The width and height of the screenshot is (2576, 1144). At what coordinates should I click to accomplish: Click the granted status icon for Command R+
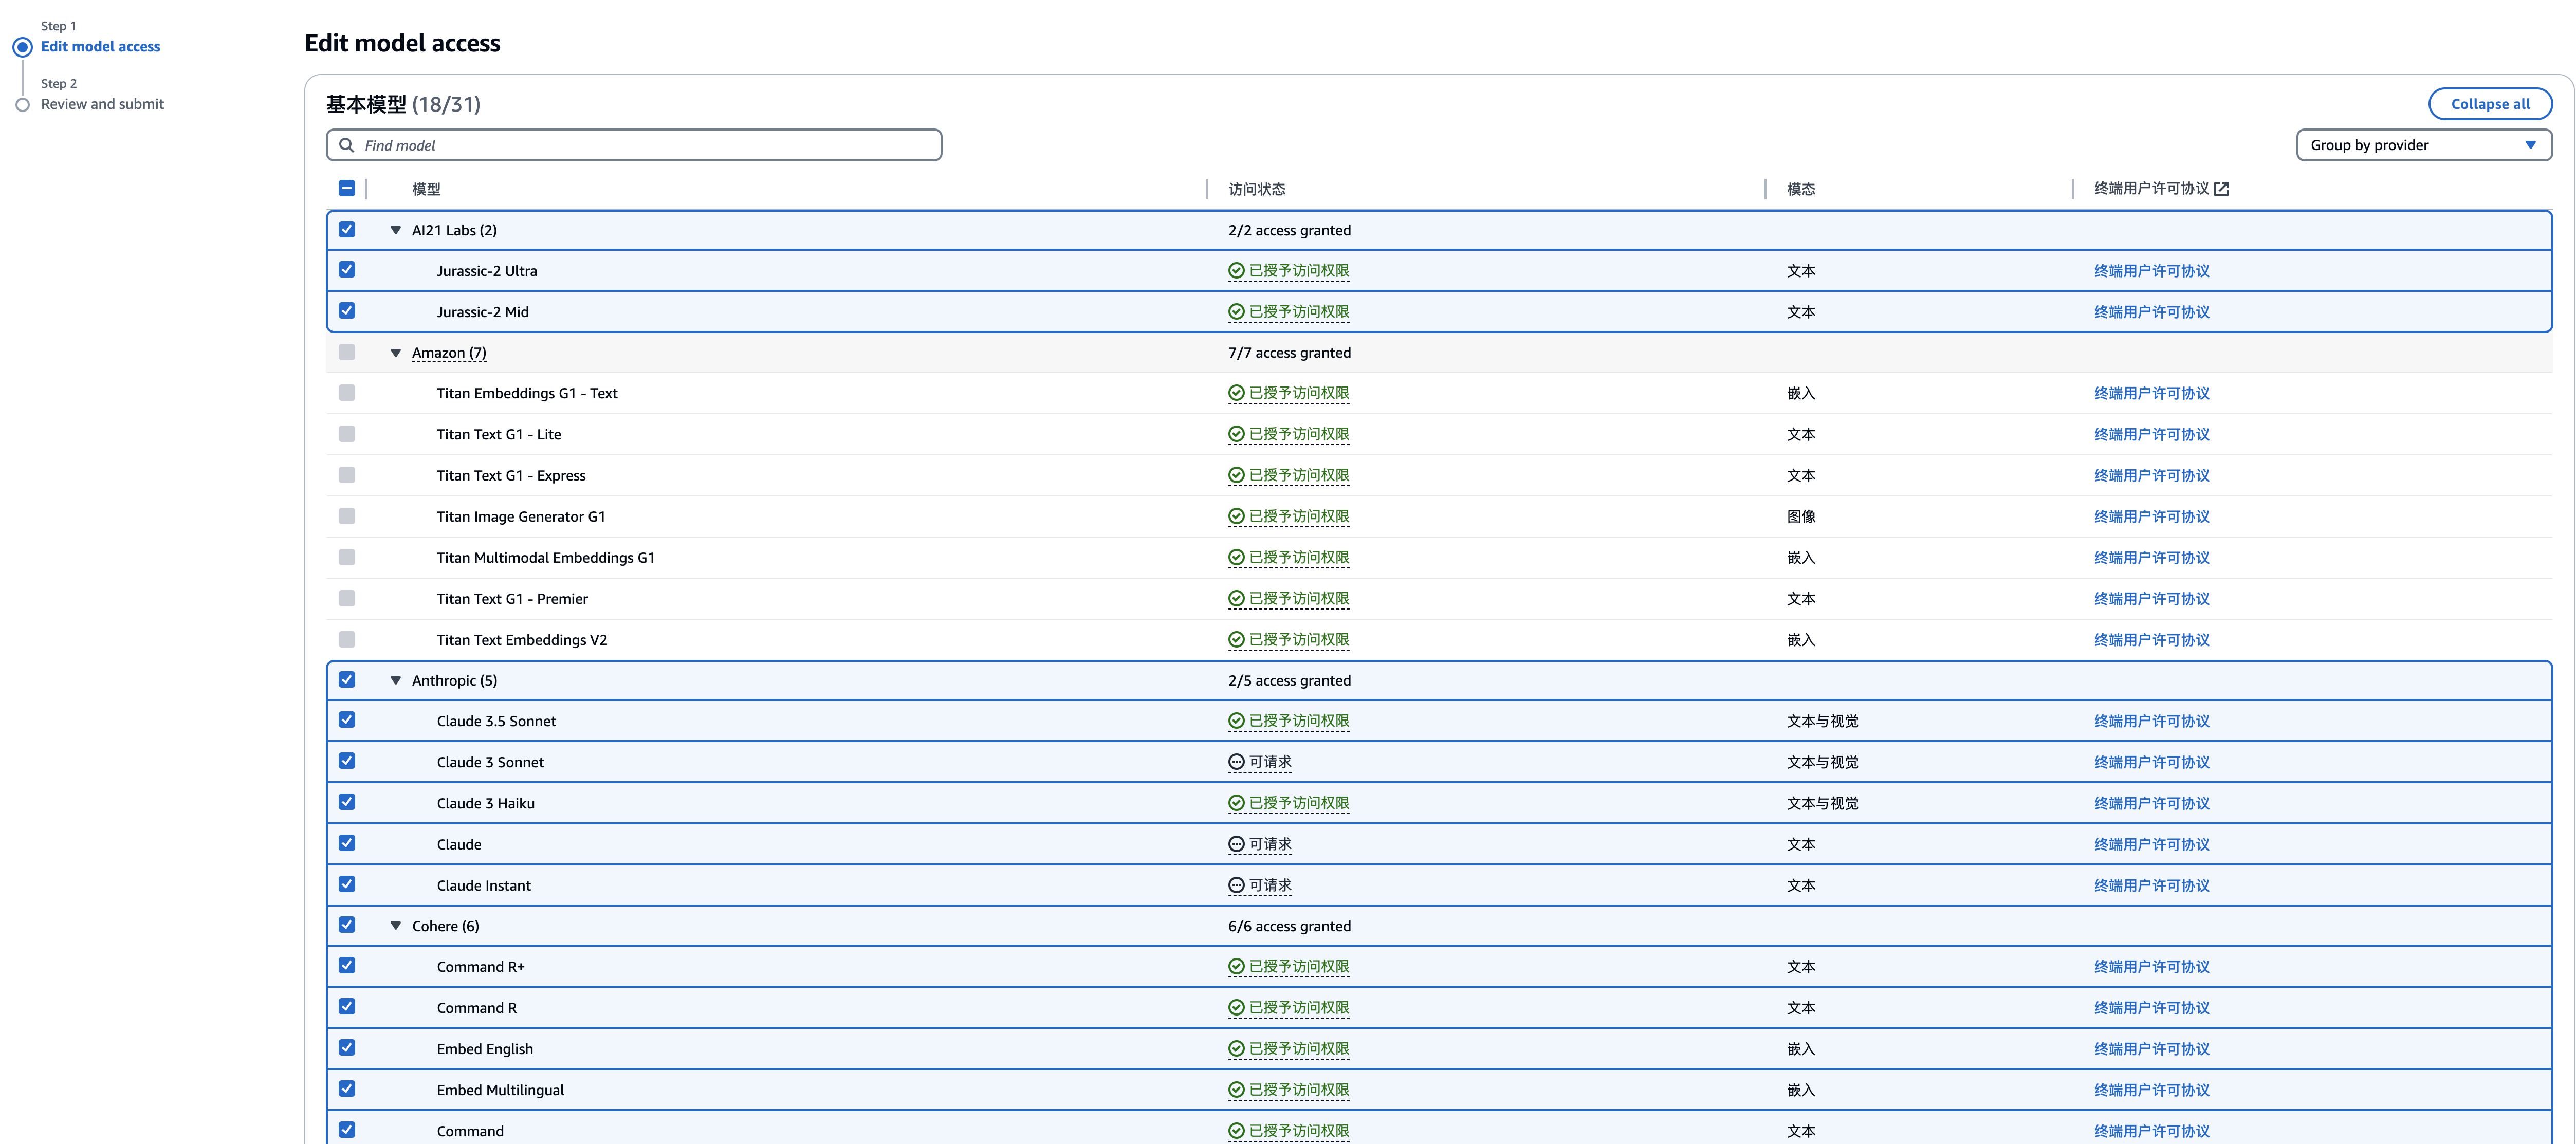click(x=1236, y=967)
